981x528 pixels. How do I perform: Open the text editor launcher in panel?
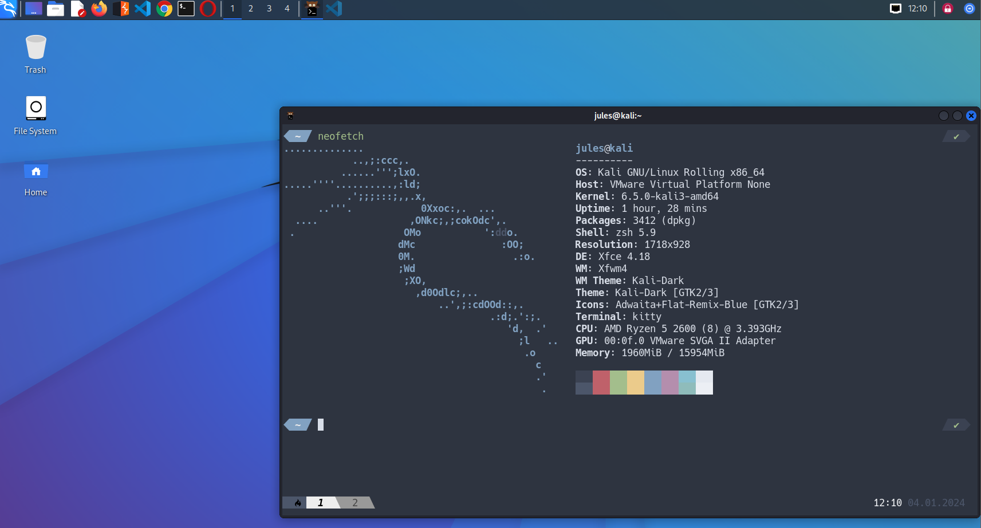78,9
